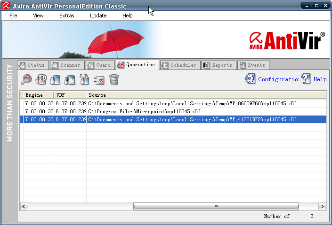Click the add file to quarantine icon
This screenshot has width=332, height=225.
tap(84, 80)
